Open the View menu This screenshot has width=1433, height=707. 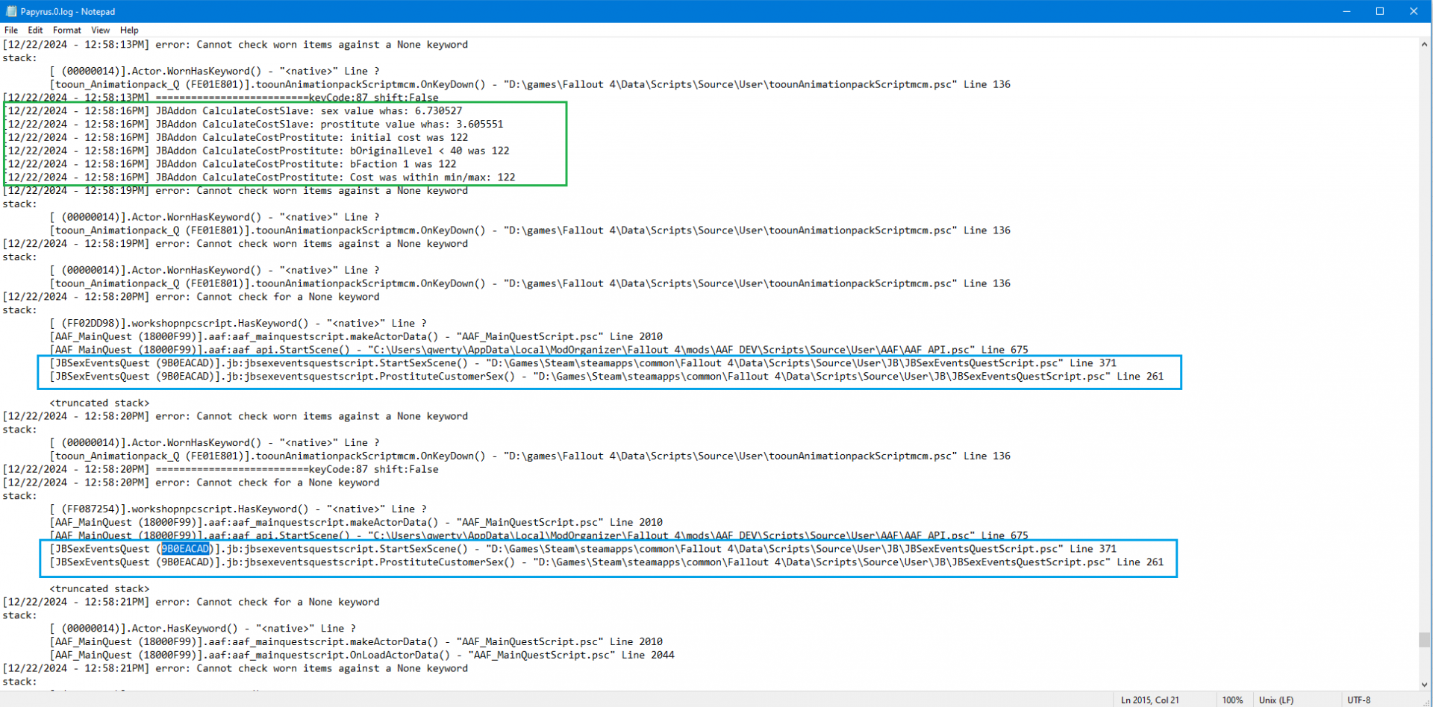point(100,30)
